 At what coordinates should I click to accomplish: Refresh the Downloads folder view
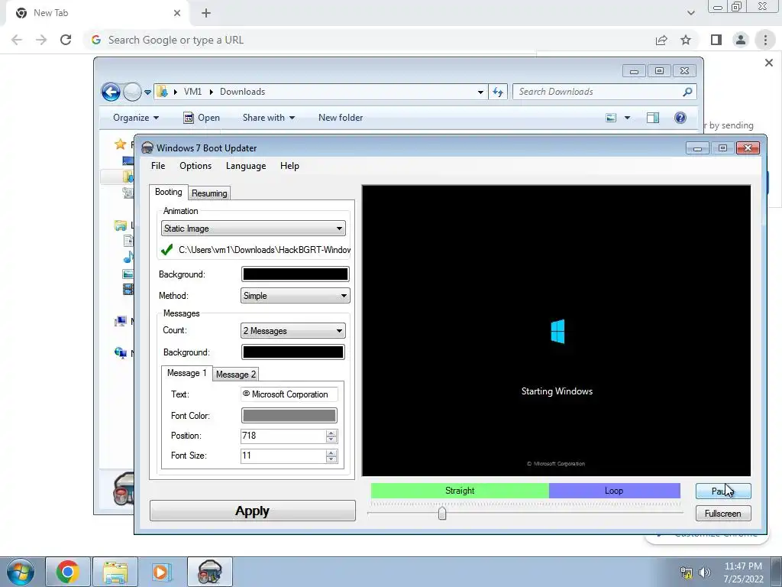498,92
